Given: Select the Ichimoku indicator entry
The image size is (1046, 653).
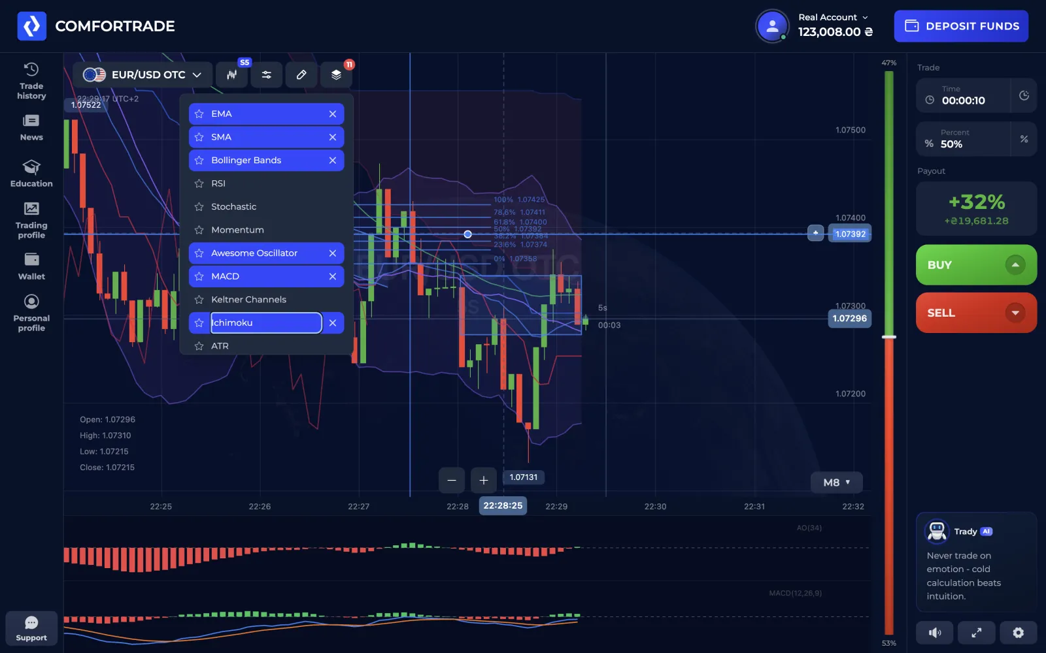Looking at the screenshot, I should click(x=266, y=323).
